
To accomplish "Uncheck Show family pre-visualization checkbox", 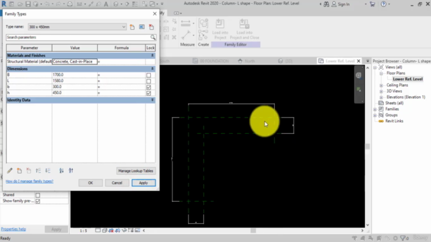I will click(x=38, y=201).
